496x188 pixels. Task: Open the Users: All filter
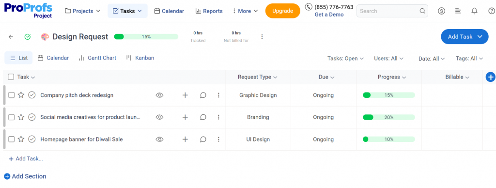389,59
